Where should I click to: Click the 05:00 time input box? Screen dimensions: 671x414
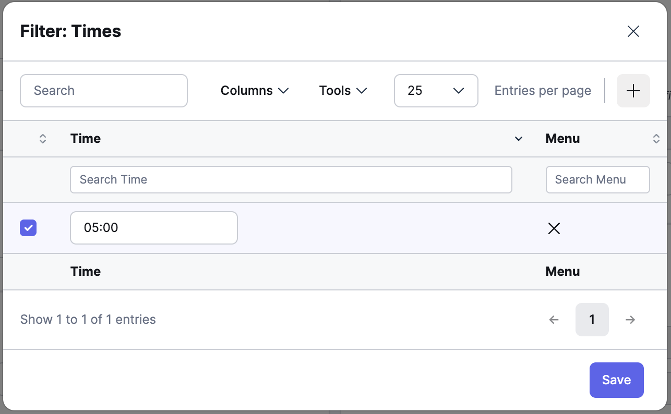tap(153, 228)
